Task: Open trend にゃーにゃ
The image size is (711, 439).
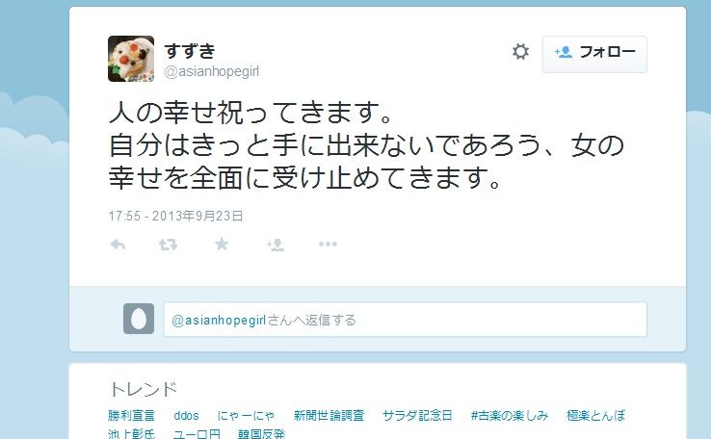Action: pyautogui.click(x=246, y=416)
